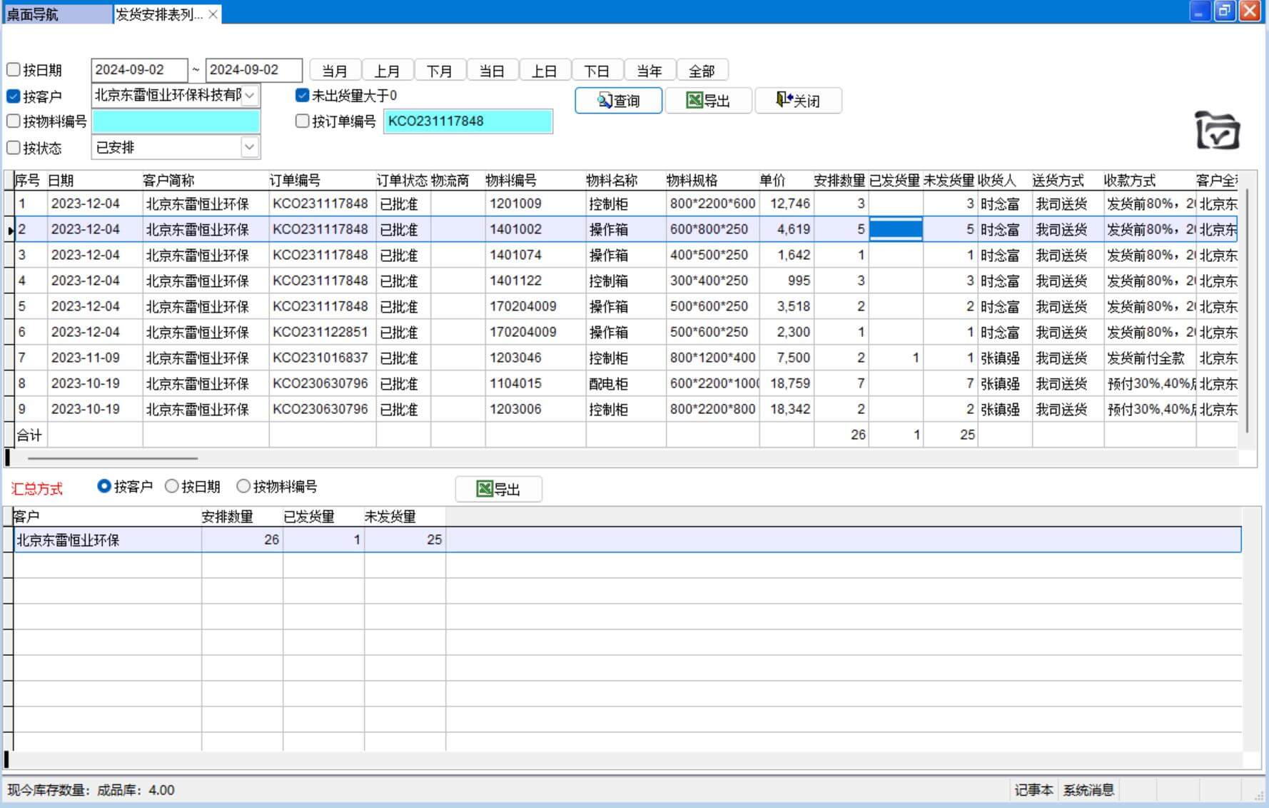The image size is (1269, 808).
Task: Click the top 导出 Excel export button
Action: (708, 101)
